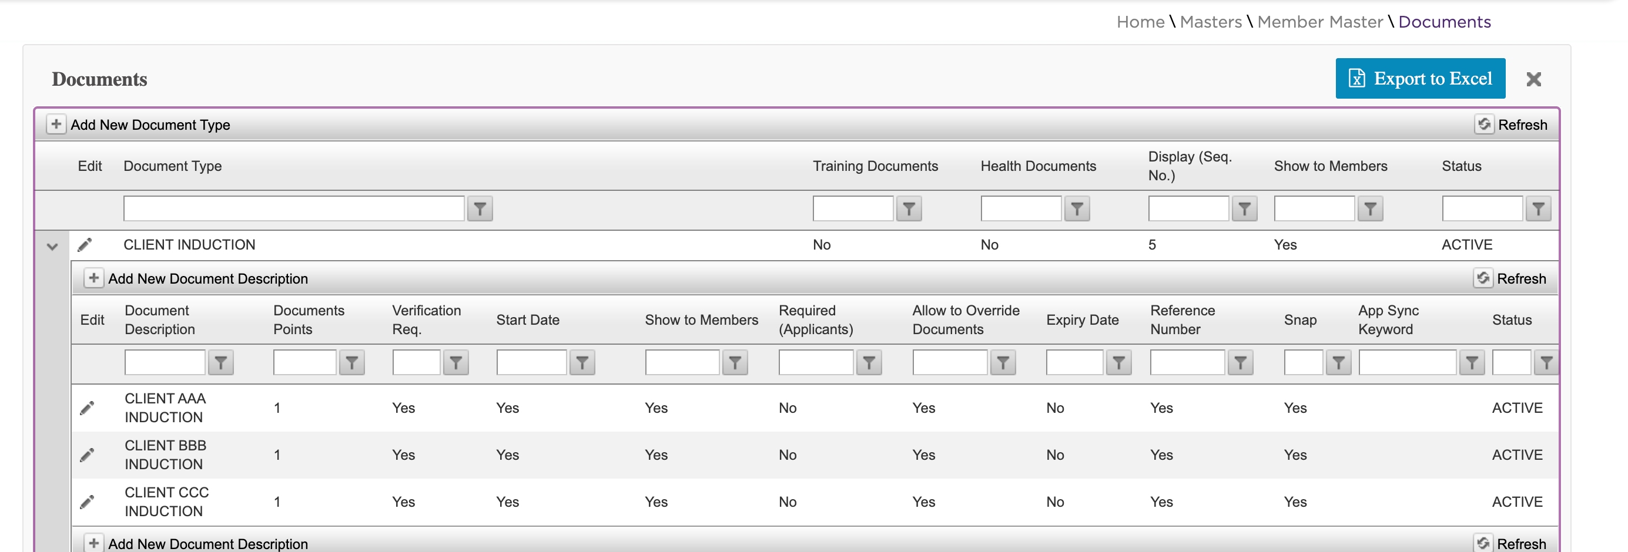Go to Home breadcrumb link
This screenshot has height=552, width=1628.
point(1140,22)
